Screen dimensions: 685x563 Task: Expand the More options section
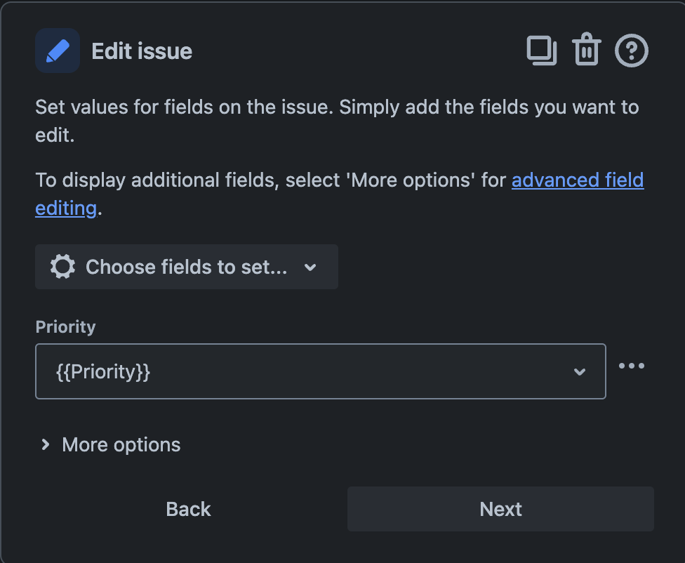(x=110, y=444)
